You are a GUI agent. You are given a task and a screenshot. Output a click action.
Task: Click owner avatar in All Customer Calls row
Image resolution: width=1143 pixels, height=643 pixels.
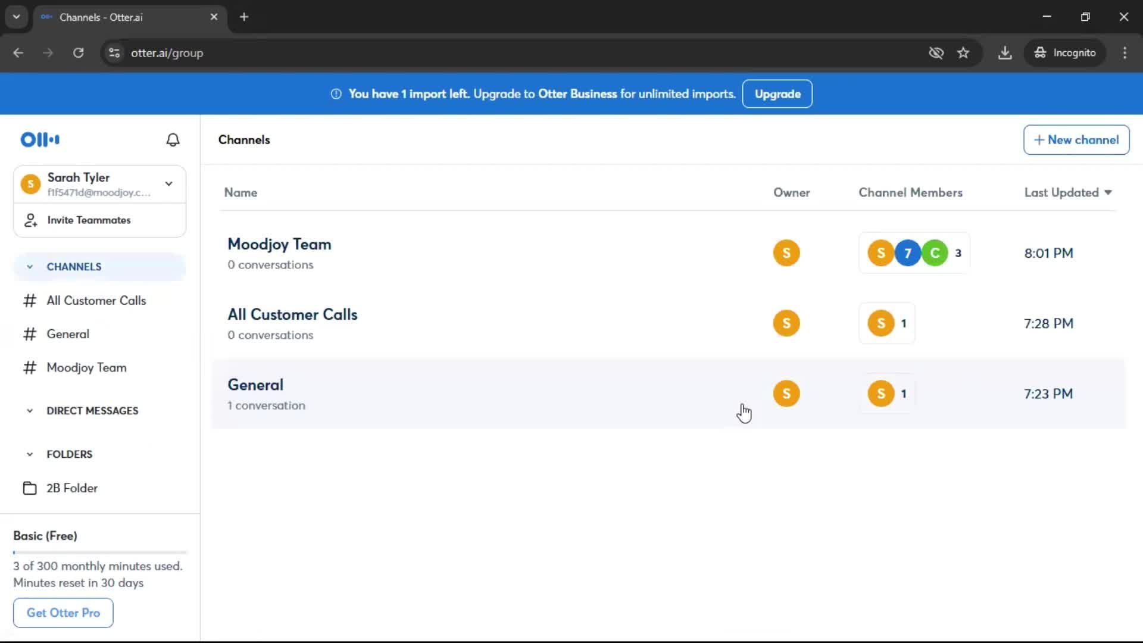(786, 323)
